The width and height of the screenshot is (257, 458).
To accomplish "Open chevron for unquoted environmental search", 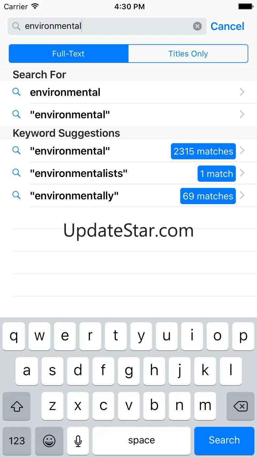I will 242,92.
